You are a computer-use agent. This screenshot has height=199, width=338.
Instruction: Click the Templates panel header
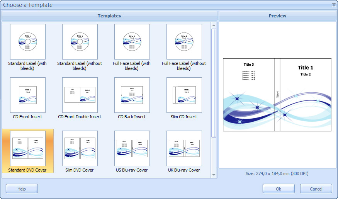pyautogui.click(x=109, y=16)
